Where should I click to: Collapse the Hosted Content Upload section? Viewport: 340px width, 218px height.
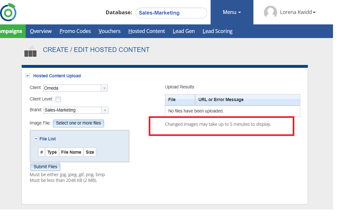coord(28,76)
